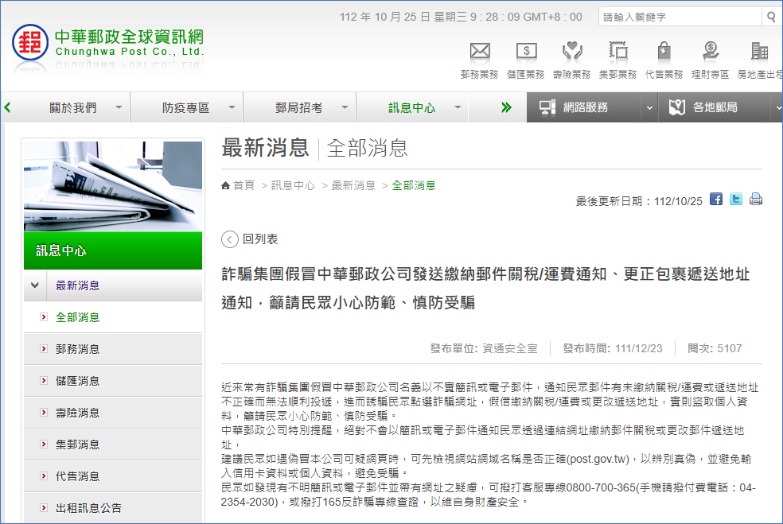
Task: Share the page on Twitter
Action: point(736,199)
